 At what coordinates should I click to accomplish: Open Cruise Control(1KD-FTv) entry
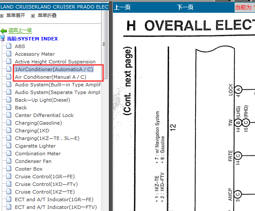46,184
